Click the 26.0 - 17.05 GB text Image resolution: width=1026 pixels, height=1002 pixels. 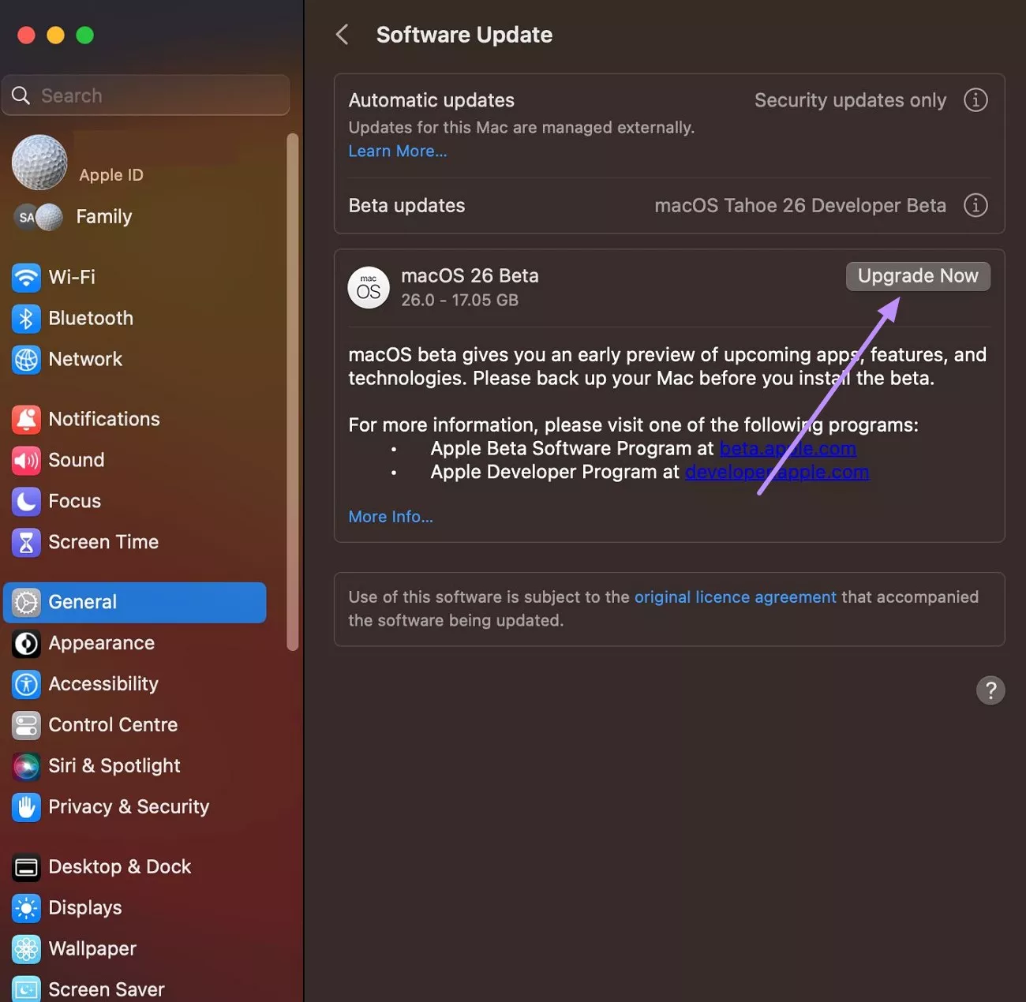tap(459, 300)
